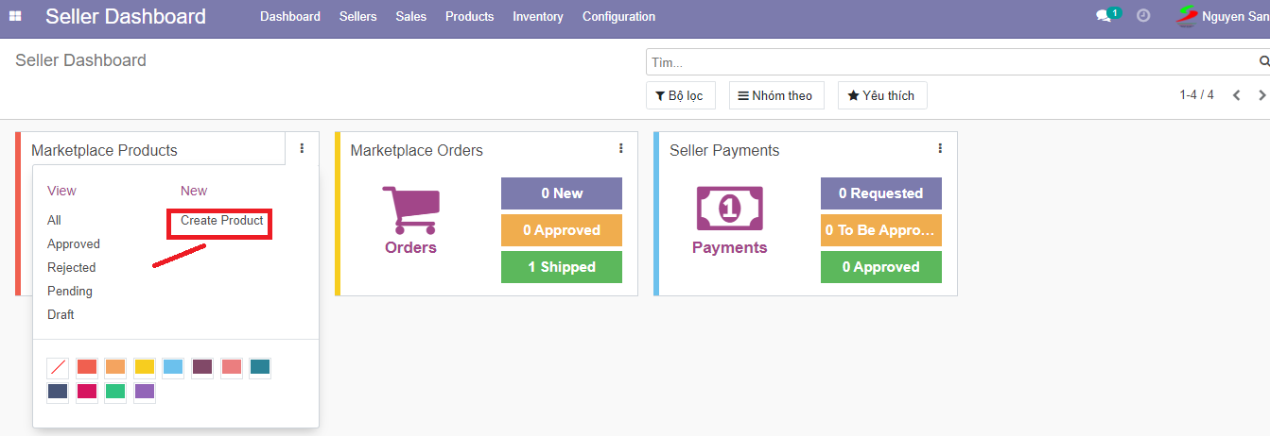Click the 0 Requested payments button
This screenshot has height=436, width=1270.
(x=880, y=193)
